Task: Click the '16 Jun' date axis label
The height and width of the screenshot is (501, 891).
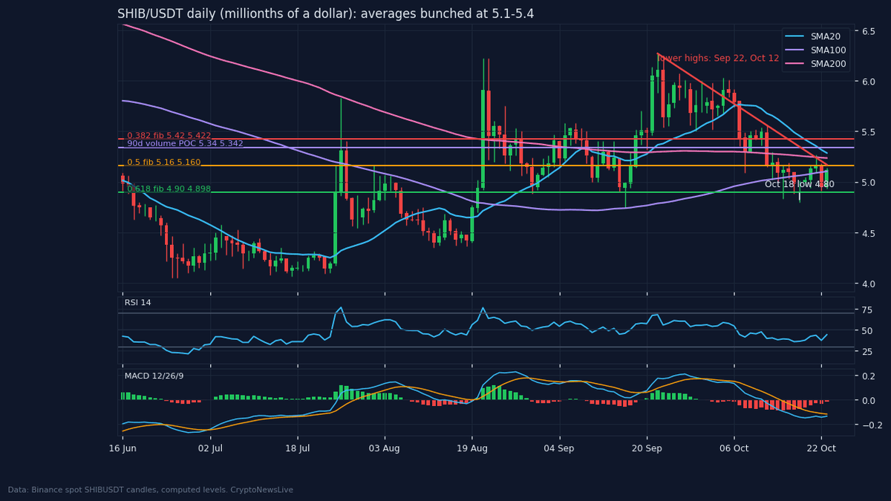Action: (x=123, y=448)
